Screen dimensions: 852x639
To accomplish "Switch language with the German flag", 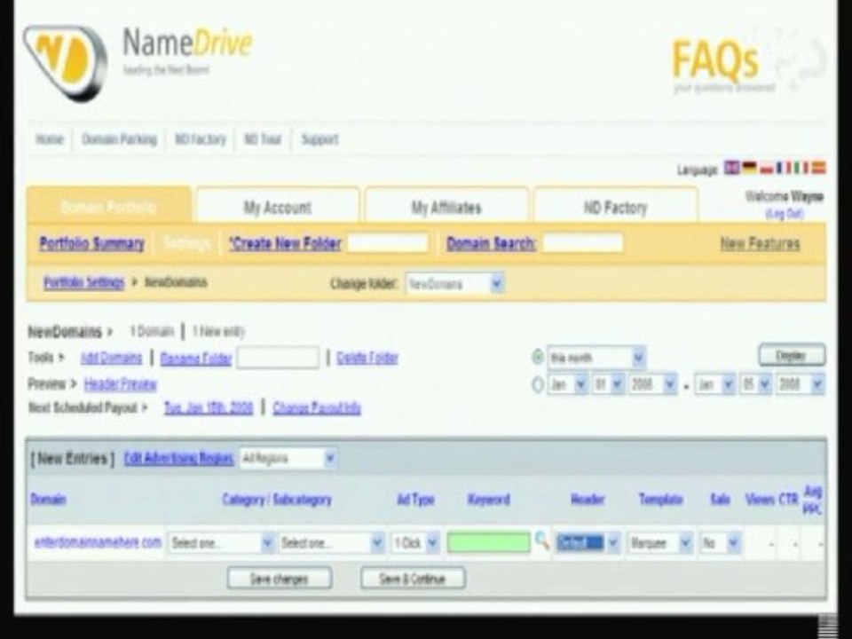I will tap(750, 168).
